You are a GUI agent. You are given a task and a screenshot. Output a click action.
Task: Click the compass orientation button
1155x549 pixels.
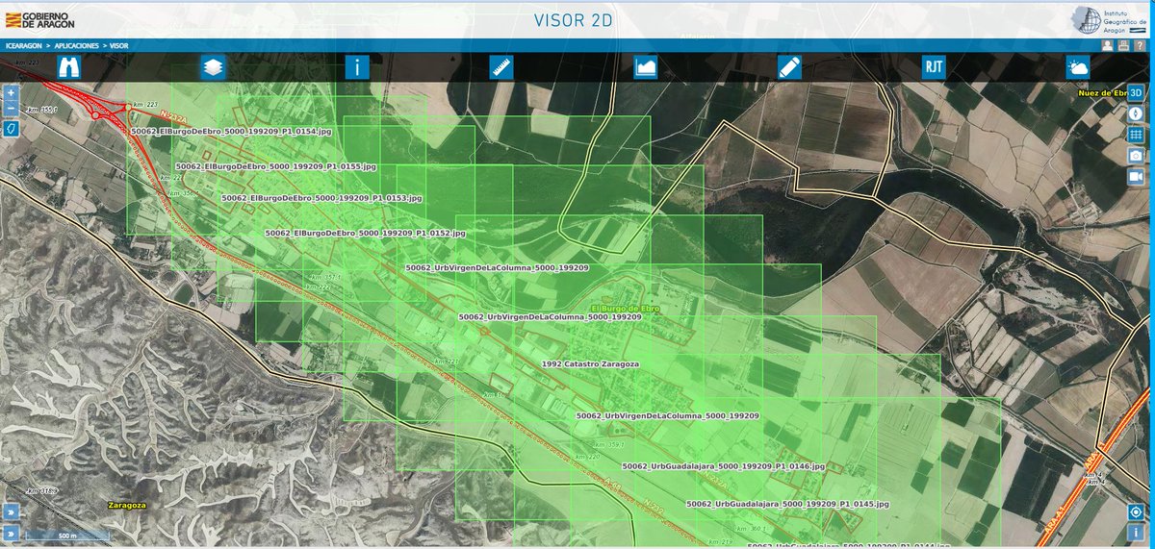click(x=1136, y=112)
